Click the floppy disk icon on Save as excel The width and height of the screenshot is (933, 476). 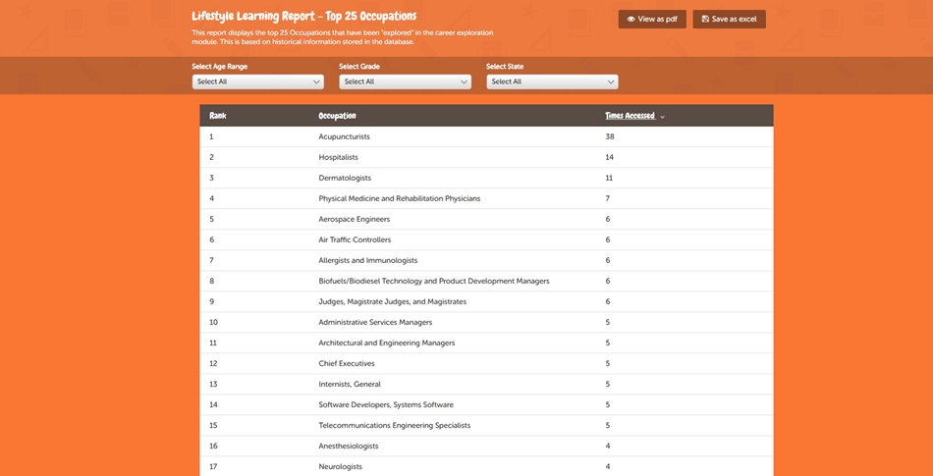tap(705, 20)
